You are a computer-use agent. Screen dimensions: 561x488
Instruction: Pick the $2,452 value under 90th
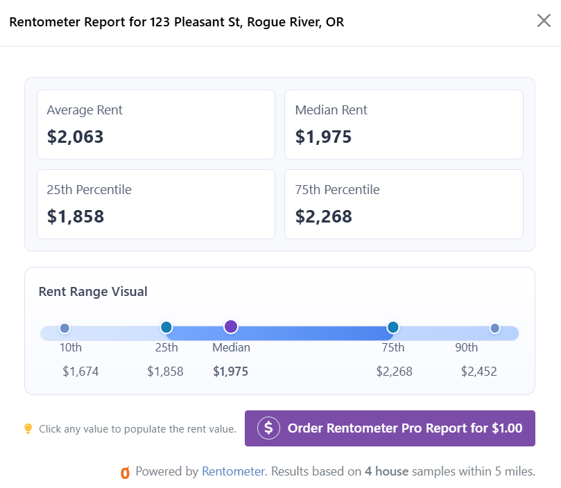click(479, 372)
